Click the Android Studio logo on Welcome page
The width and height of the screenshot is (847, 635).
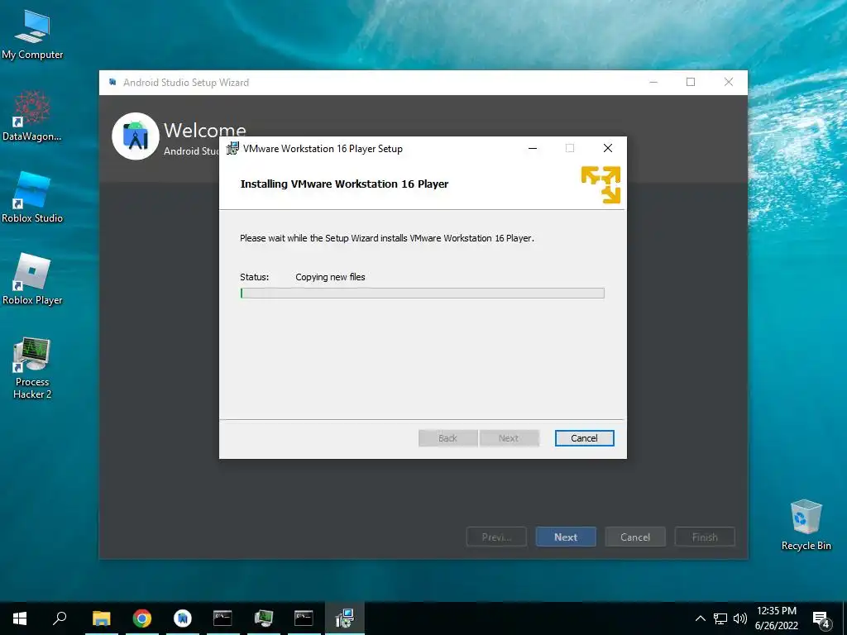[135, 136]
